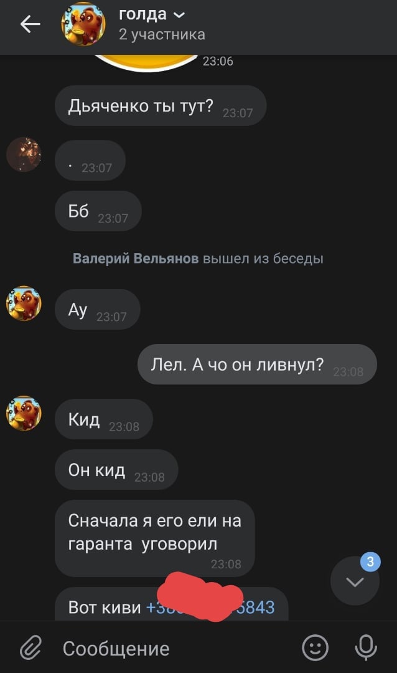Select the Бб message bubble
Viewport: 397px width, 673px height.
pos(98,211)
